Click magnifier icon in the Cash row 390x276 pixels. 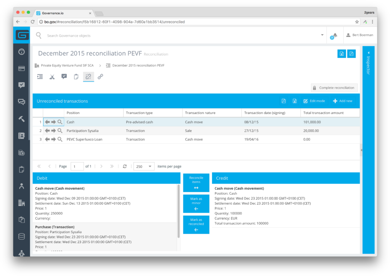point(60,122)
